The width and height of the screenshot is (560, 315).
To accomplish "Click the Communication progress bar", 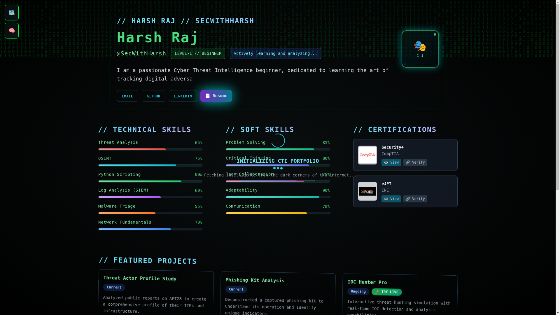I will pos(278,213).
